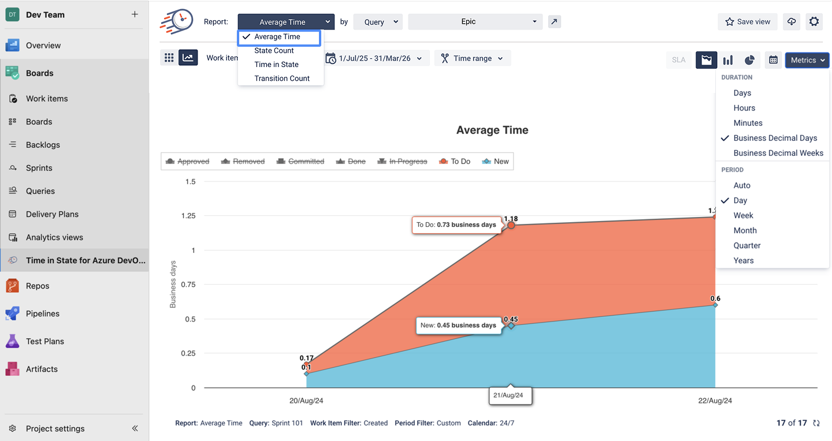Click the cloud download export icon

(792, 22)
